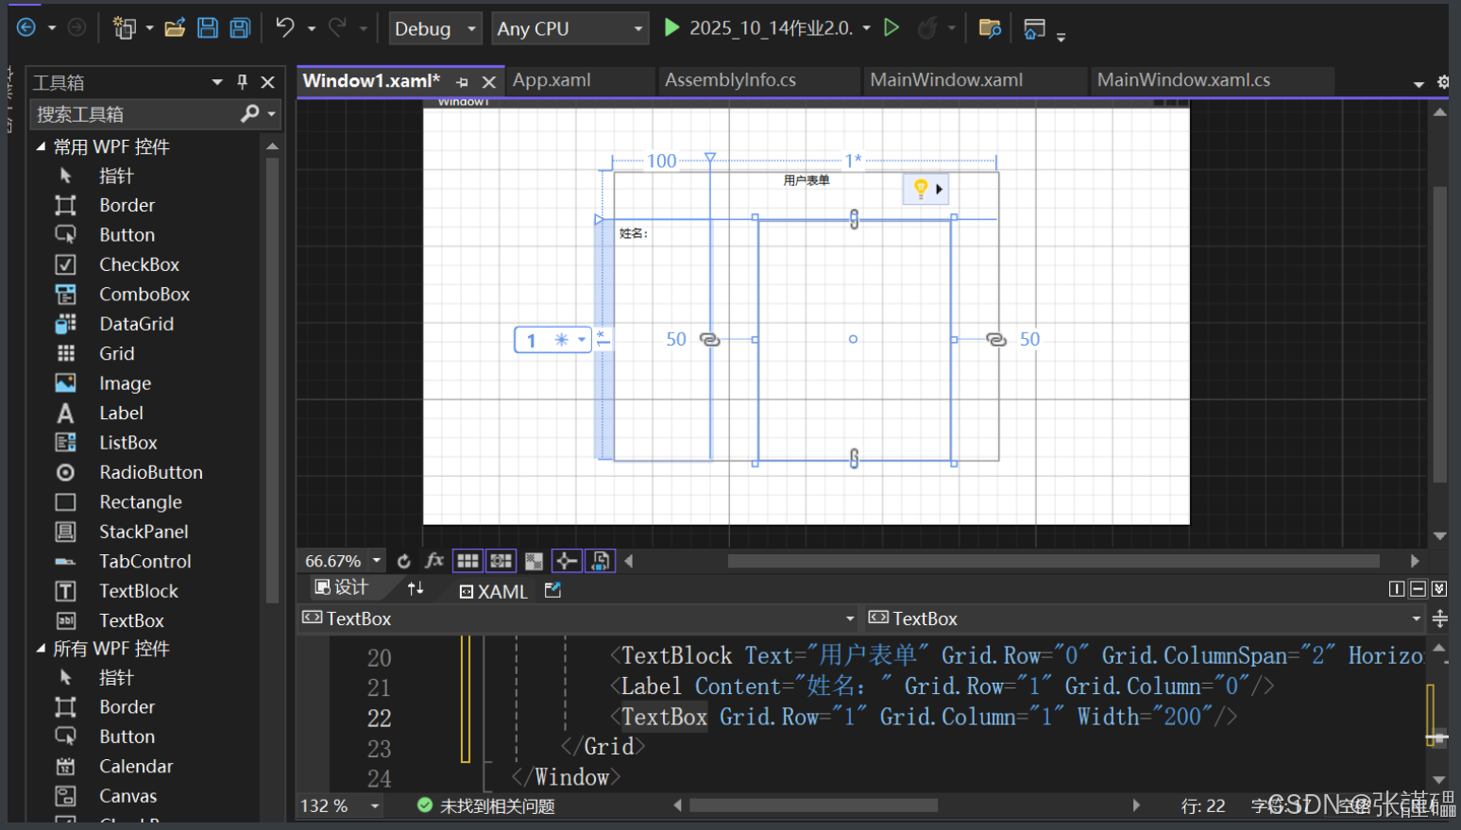Close the Toolbox panel
The width and height of the screenshot is (1461, 830).
coord(268,82)
